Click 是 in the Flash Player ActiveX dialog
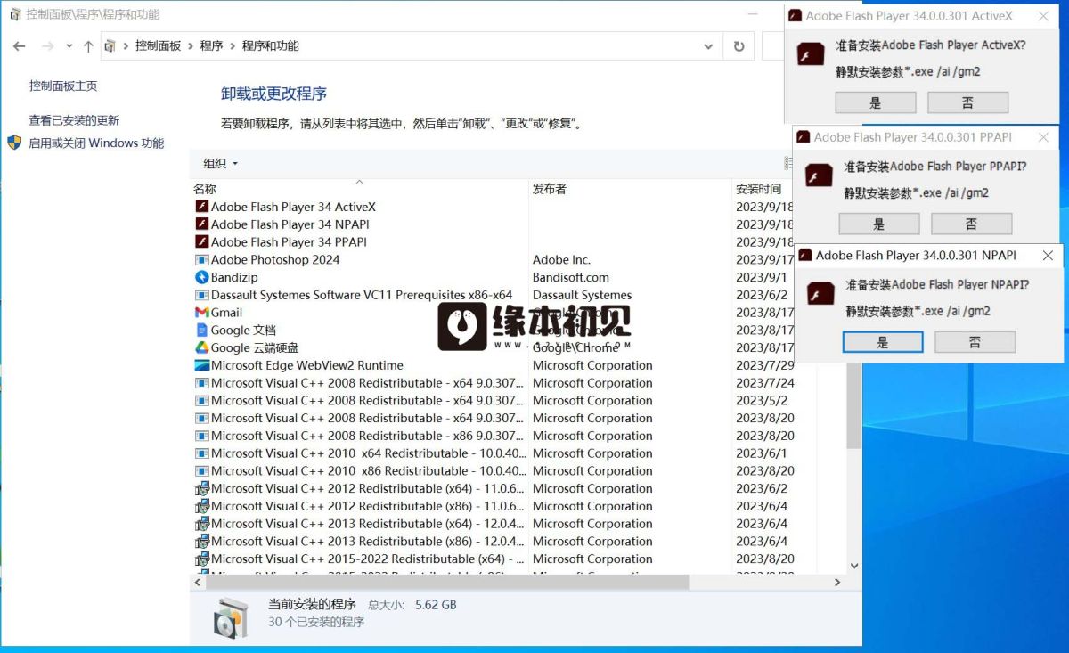Viewport: 1069px width, 653px height. tap(876, 102)
